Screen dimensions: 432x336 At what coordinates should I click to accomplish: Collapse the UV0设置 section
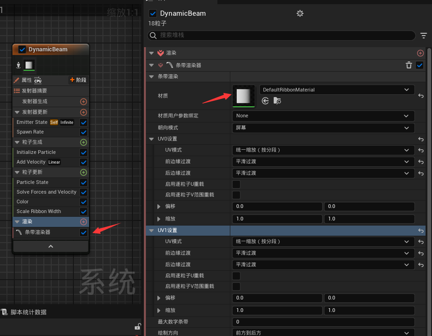tap(151, 139)
